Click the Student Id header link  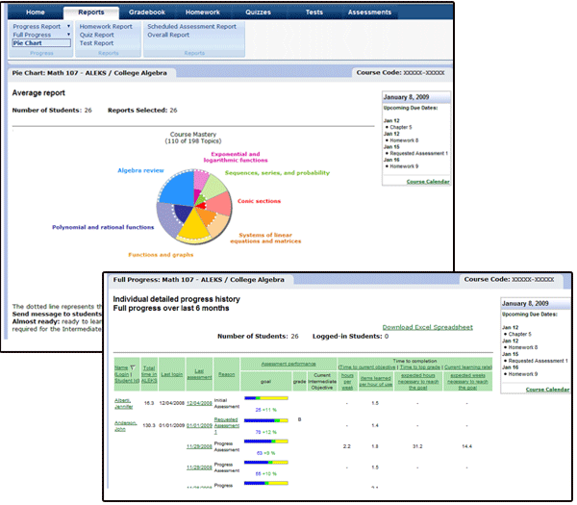(x=127, y=380)
